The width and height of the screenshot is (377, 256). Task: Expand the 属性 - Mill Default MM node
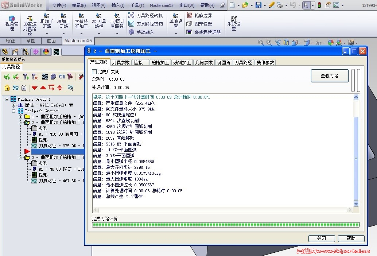click(14, 105)
